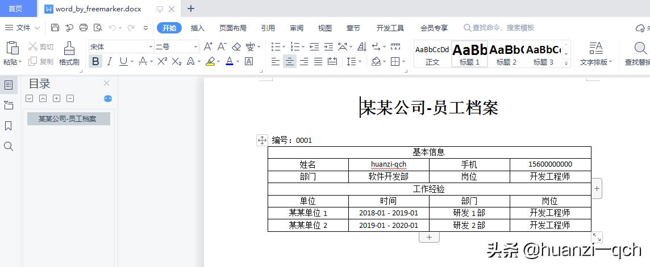The width and height of the screenshot is (650, 267).
Task: Toggle Italic formatting button
Action: [x=110, y=62]
